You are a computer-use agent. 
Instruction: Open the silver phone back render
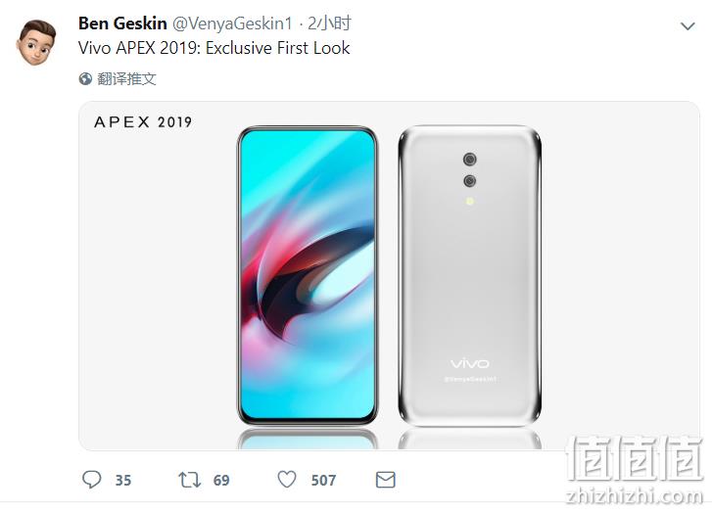click(470, 275)
